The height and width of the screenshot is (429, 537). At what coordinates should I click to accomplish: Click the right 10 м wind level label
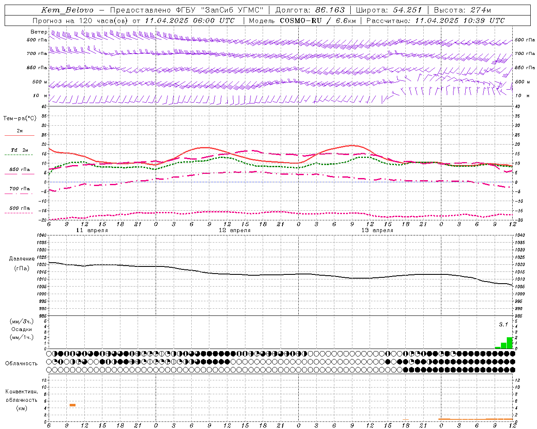tap(522, 96)
